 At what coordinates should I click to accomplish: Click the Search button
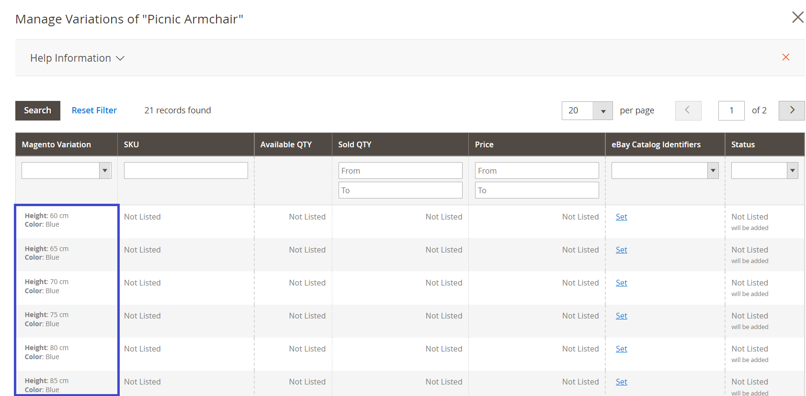(37, 110)
